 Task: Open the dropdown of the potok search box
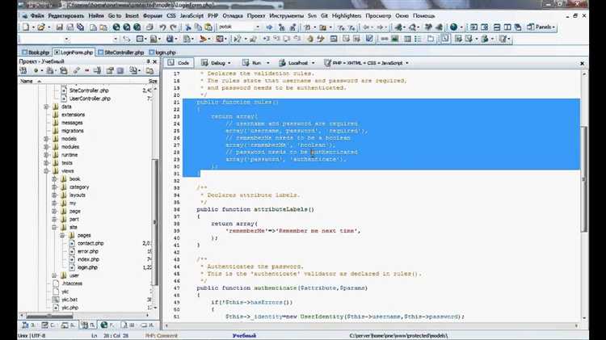point(258,27)
